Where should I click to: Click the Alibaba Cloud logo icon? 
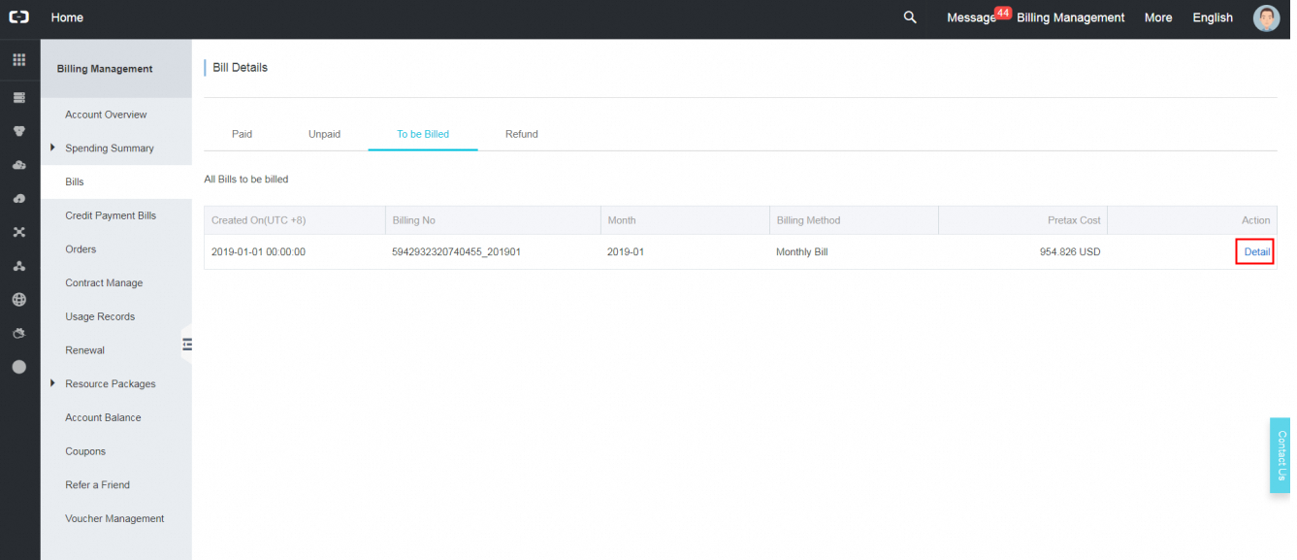[18, 17]
